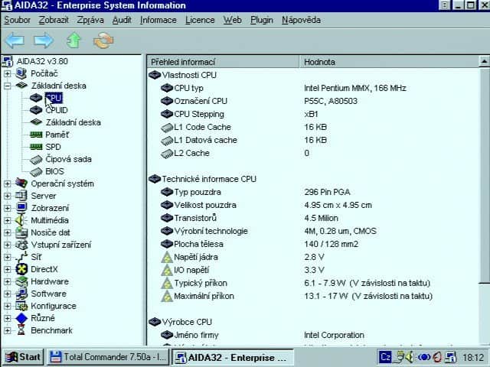Click the Forward arrow toolbar icon

[x=44, y=41]
